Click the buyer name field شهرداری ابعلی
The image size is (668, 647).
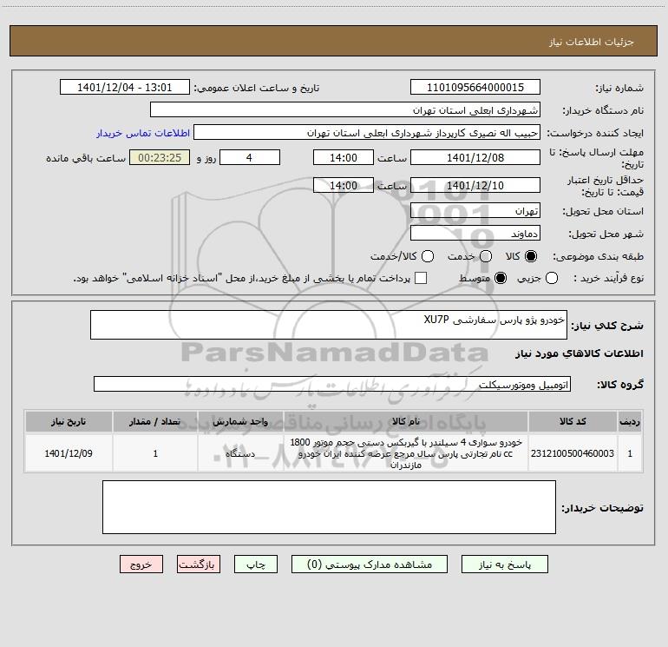point(345,110)
